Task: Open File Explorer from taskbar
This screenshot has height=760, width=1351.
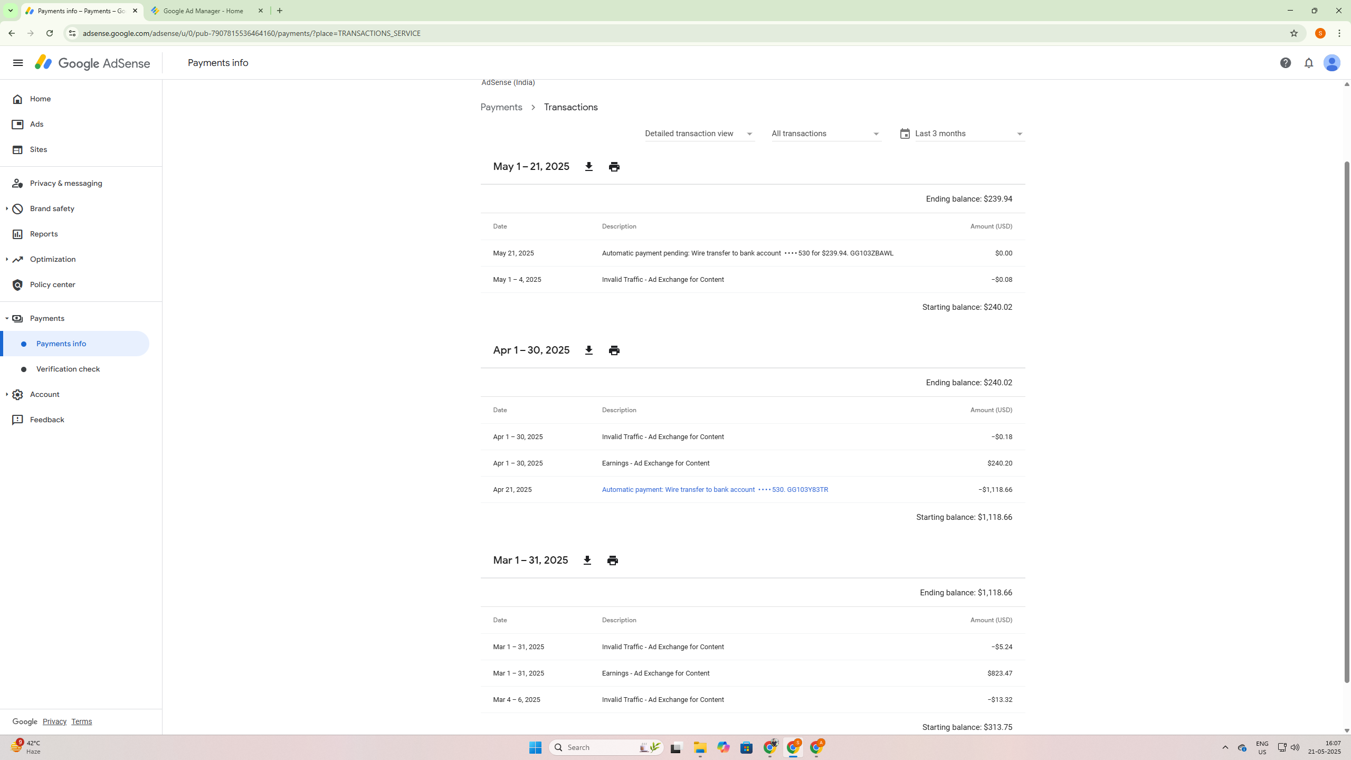Action: coord(700,747)
